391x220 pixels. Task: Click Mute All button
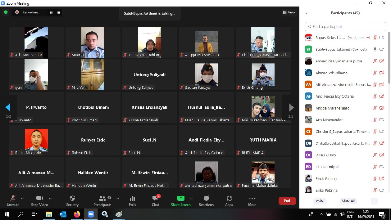click(348, 201)
